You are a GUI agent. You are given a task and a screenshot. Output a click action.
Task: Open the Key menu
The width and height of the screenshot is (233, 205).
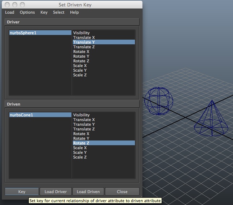(x=44, y=12)
